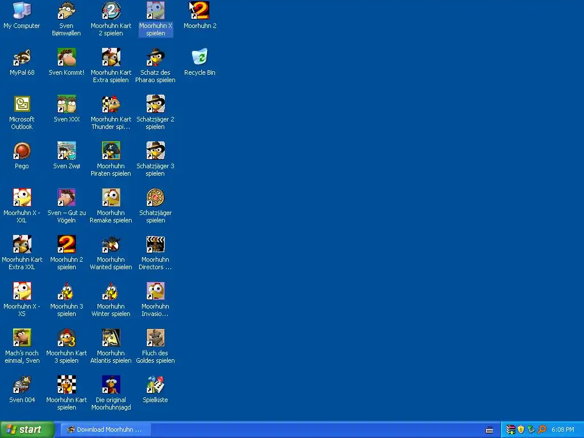The width and height of the screenshot is (584, 438).
Task: Select the Moorhuhn Kart spielen checkered icon
Action: pos(66,384)
